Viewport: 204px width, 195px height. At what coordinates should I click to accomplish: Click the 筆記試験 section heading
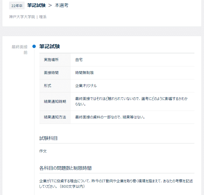tap(50, 46)
